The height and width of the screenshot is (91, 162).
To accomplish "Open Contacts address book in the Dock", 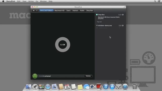I will pyautogui.click(x=61, y=86).
